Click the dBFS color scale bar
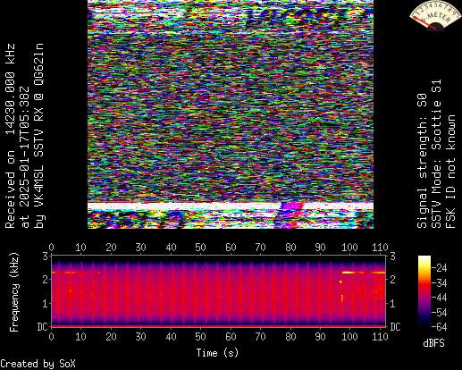Viewport: 462px width, 370px height. coord(424,291)
